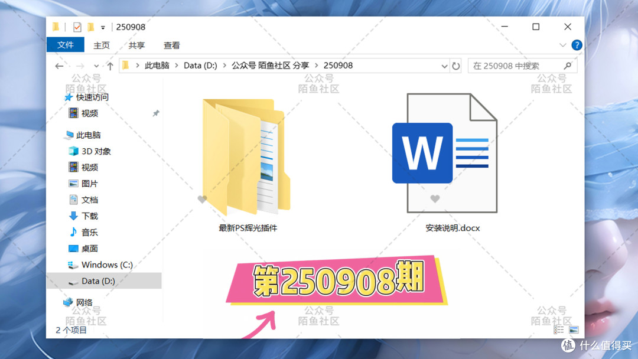Select the 安装说明.docx Word file icon
This screenshot has height=359, width=638.
tap(445, 153)
